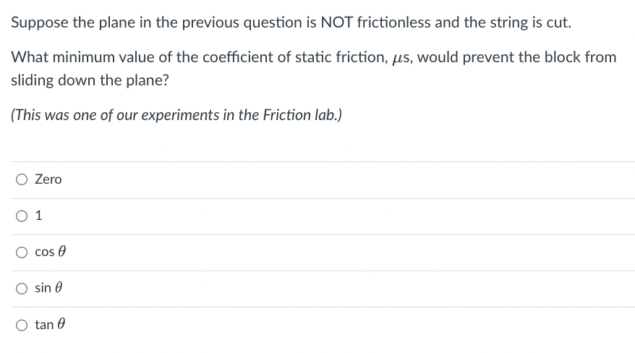Click "the string is cut" text
The width and height of the screenshot is (635, 353).
point(518,22)
